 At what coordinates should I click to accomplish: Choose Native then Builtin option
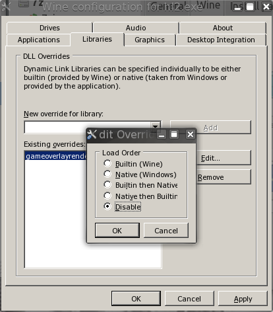pos(140,196)
